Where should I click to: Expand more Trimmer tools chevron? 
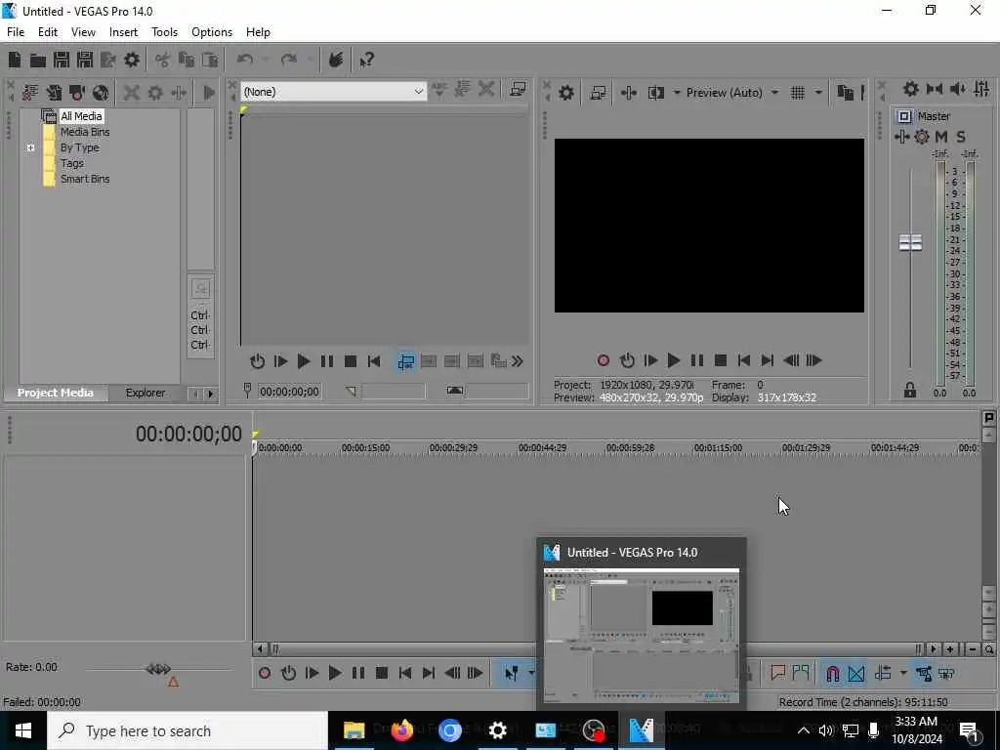point(518,361)
